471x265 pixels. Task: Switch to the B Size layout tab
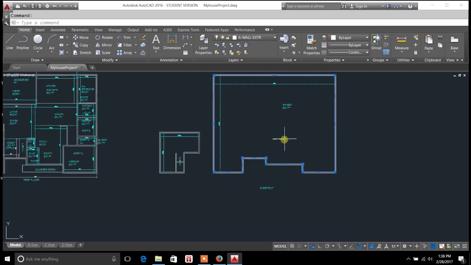pyautogui.click(x=33, y=245)
